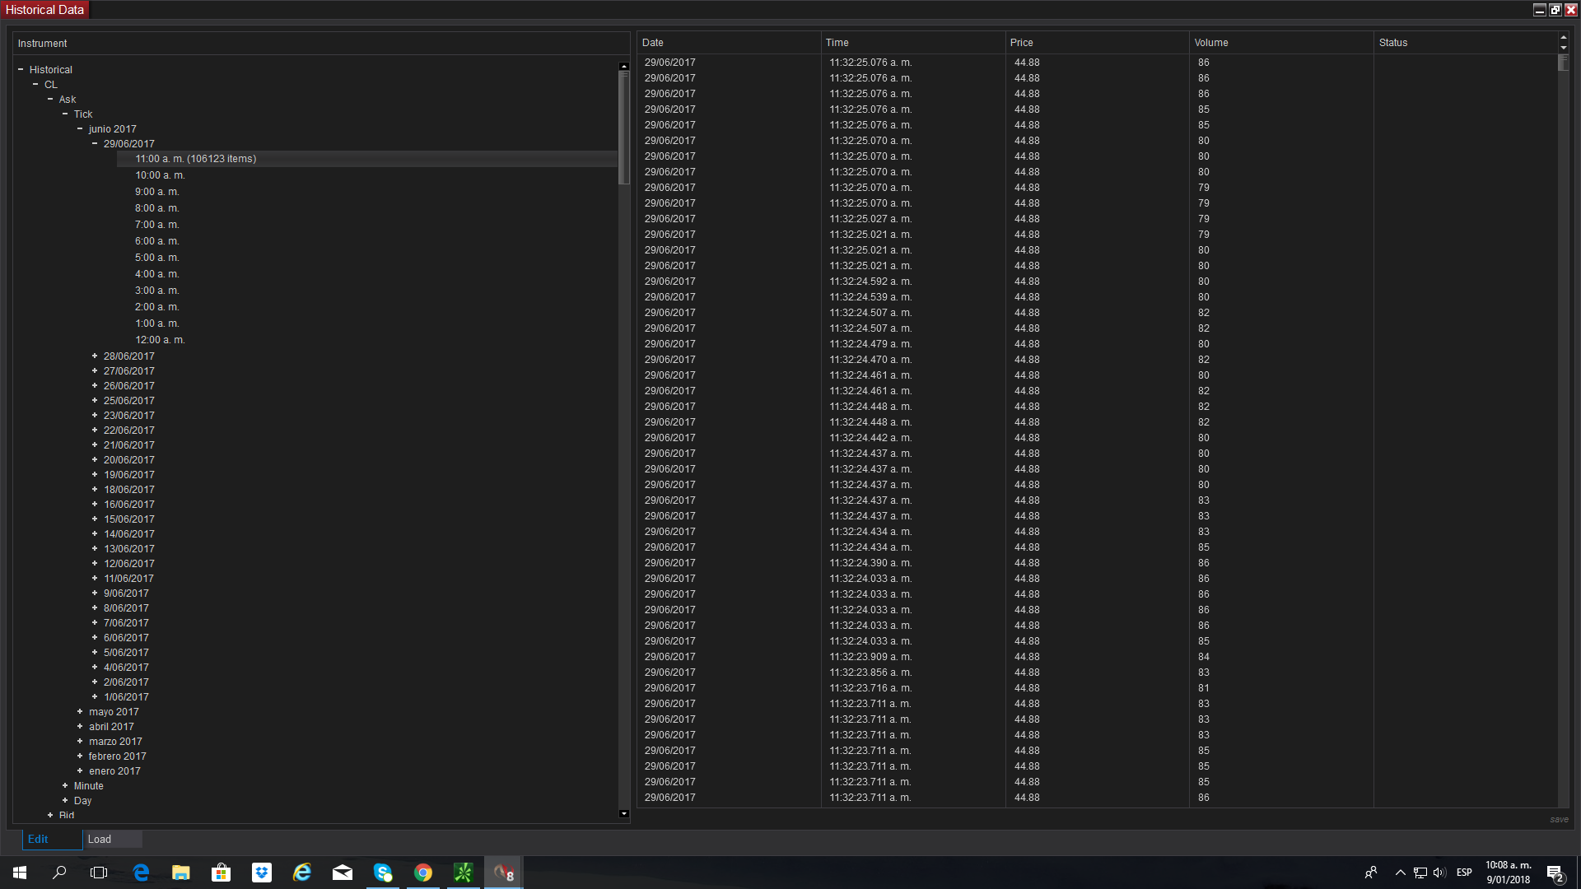Open File Explorer from the taskbar
The image size is (1581, 889).
pyautogui.click(x=181, y=873)
